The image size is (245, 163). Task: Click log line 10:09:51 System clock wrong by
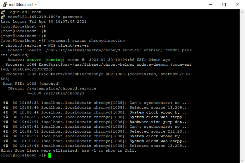[x=96, y=136]
